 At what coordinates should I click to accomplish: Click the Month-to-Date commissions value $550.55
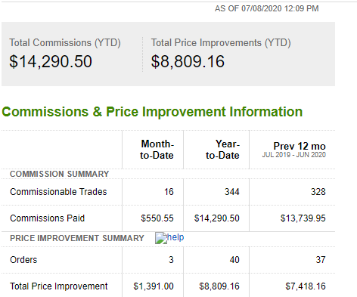click(x=157, y=218)
